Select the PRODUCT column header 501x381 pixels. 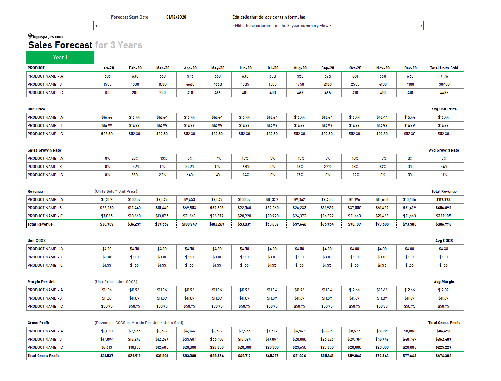pos(36,68)
